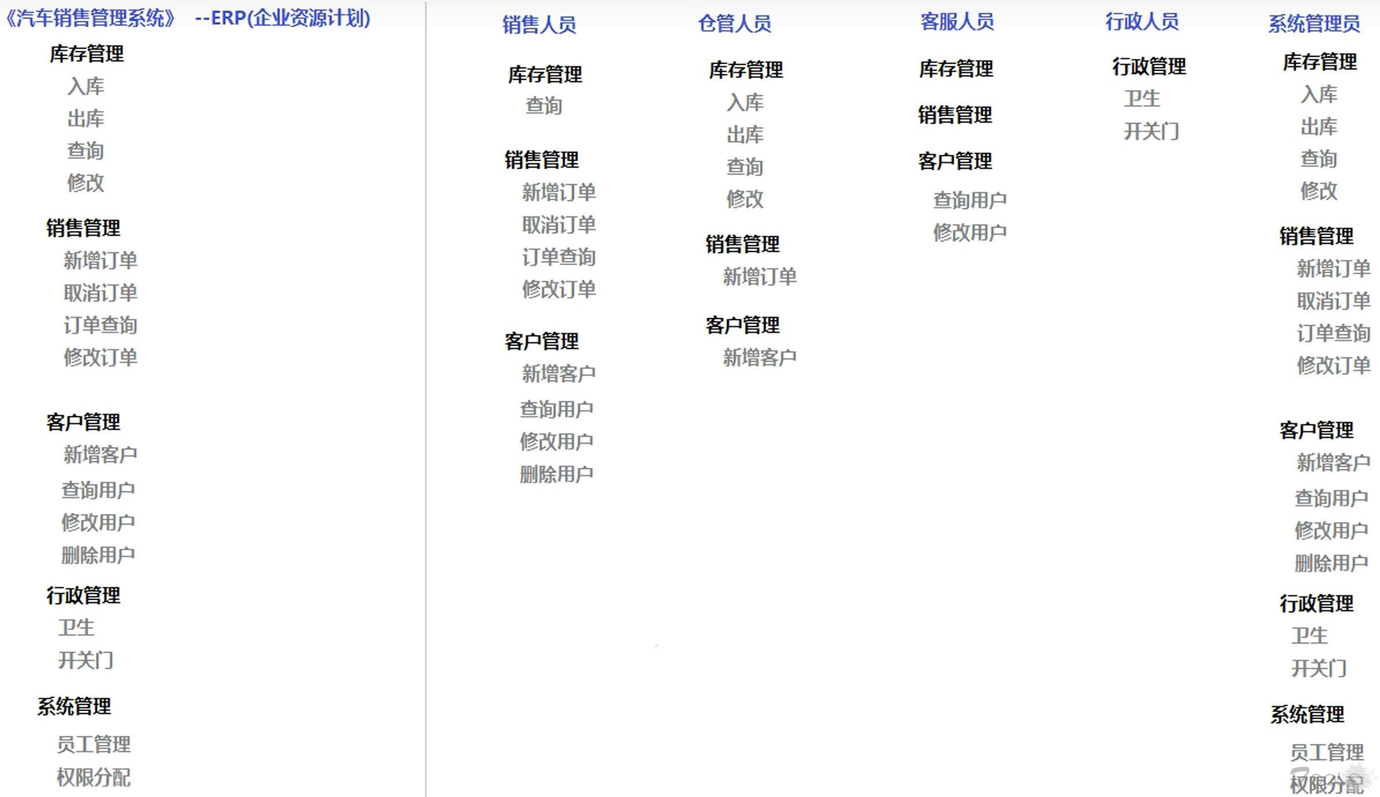Click 入库 under 仓管人员
The width and height of the screenshot is (1380, 797).
pos(745,103)
